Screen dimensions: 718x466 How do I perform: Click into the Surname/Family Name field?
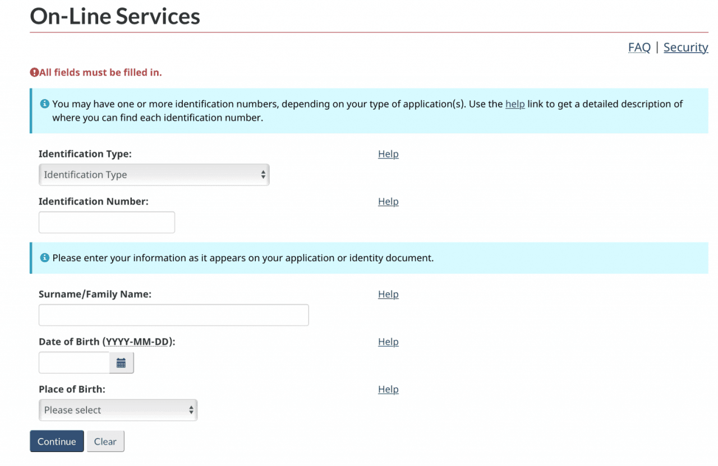click(173, 315)
